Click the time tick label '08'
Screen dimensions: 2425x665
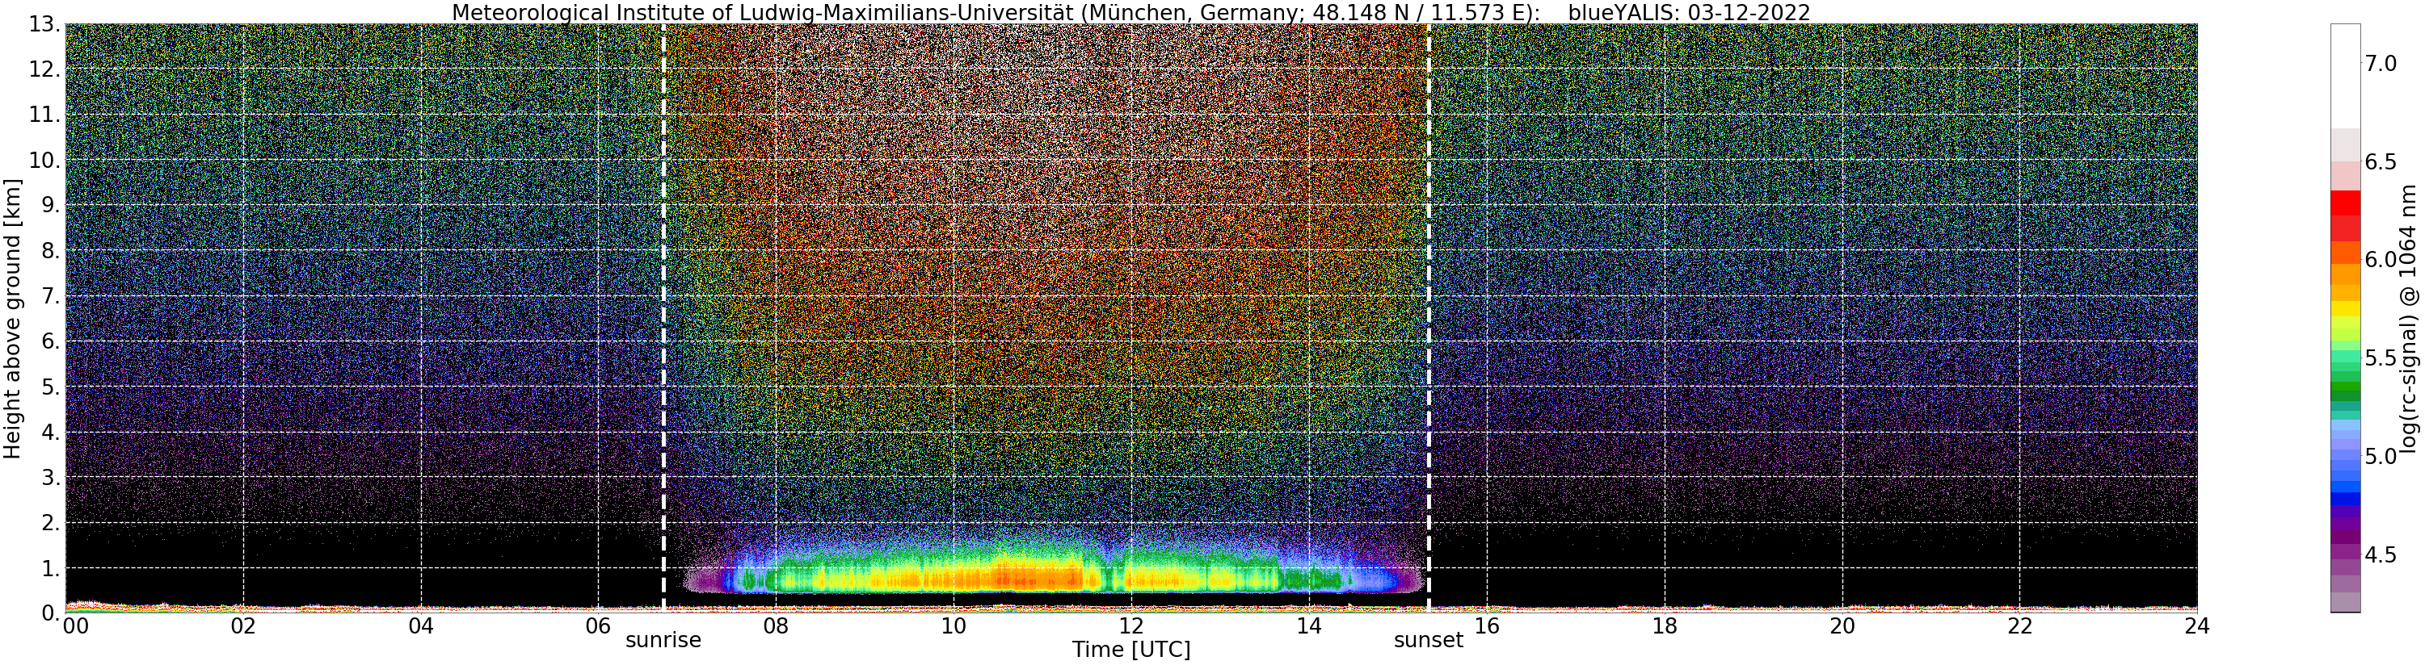tap(776, 625)
